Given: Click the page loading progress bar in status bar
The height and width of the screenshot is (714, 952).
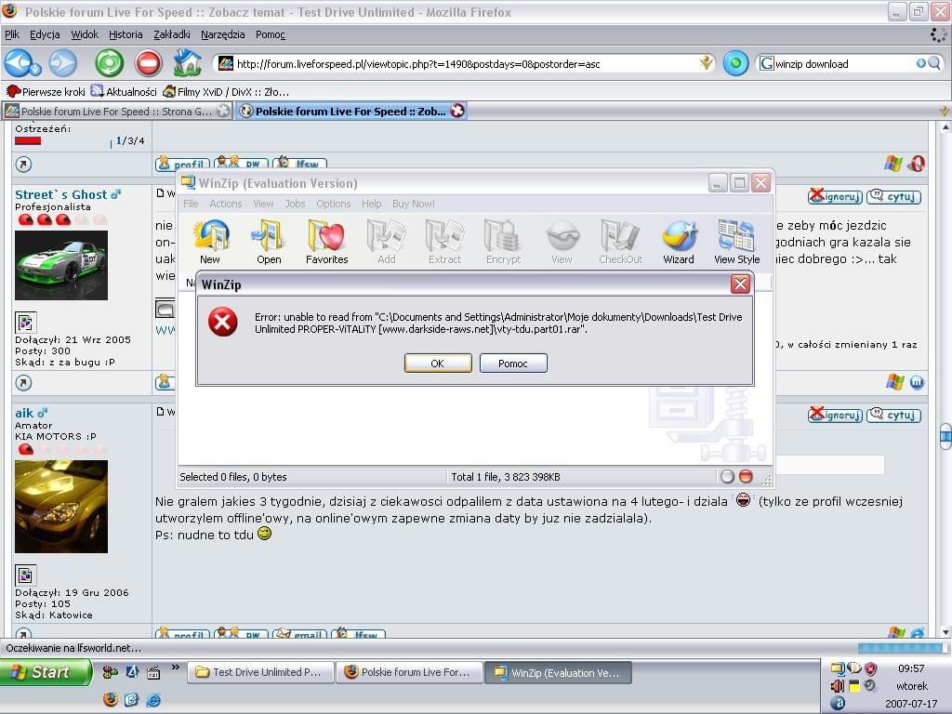Looking at the screenshot, I should pyautogui.click(x=902, y=648).
